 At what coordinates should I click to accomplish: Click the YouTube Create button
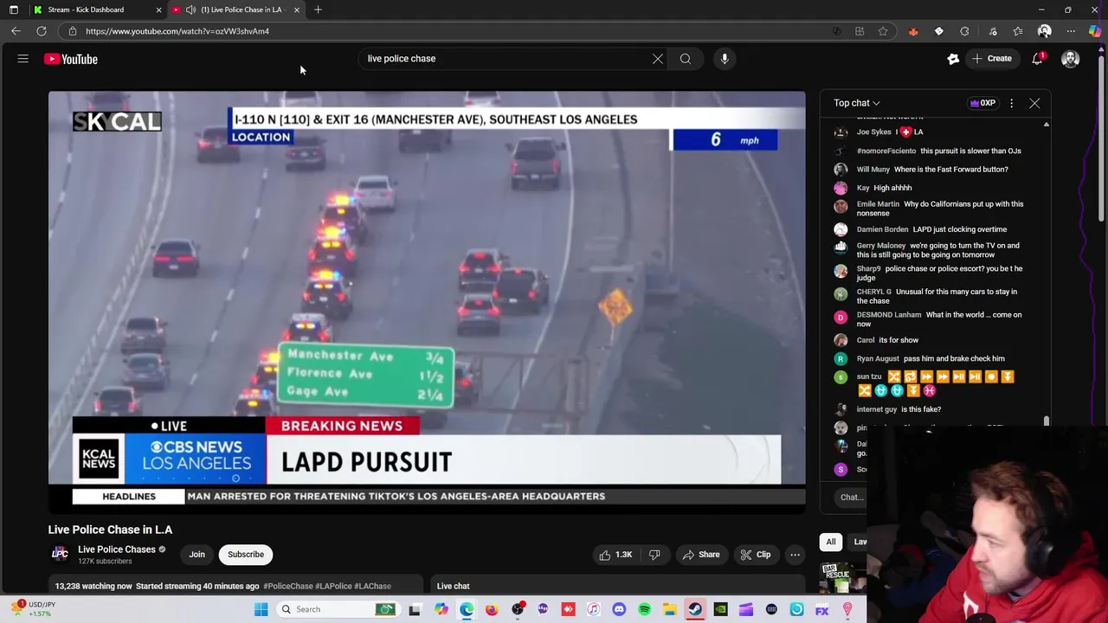click(x=992, y=59)
